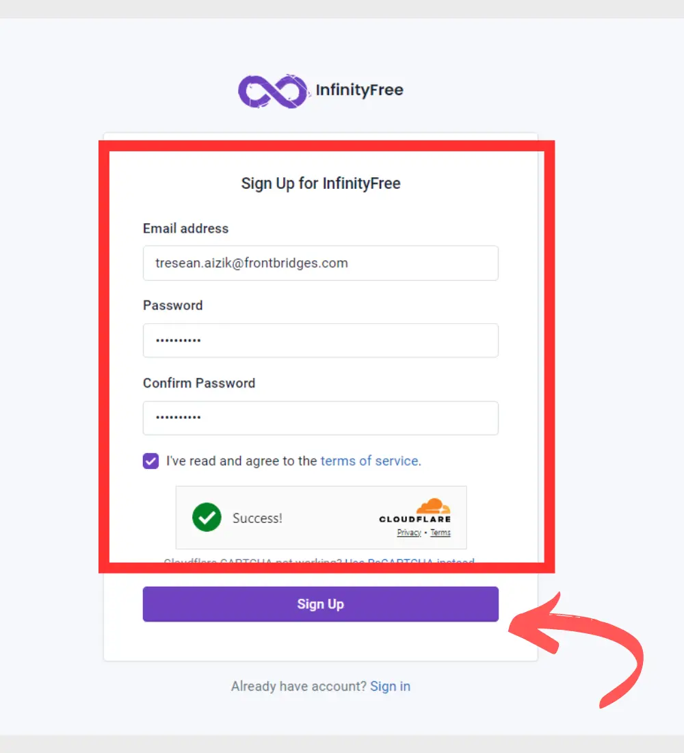Open the Cloudflare Terms link
The height and width of the screenshot is (753, 684).
[440, 533]
